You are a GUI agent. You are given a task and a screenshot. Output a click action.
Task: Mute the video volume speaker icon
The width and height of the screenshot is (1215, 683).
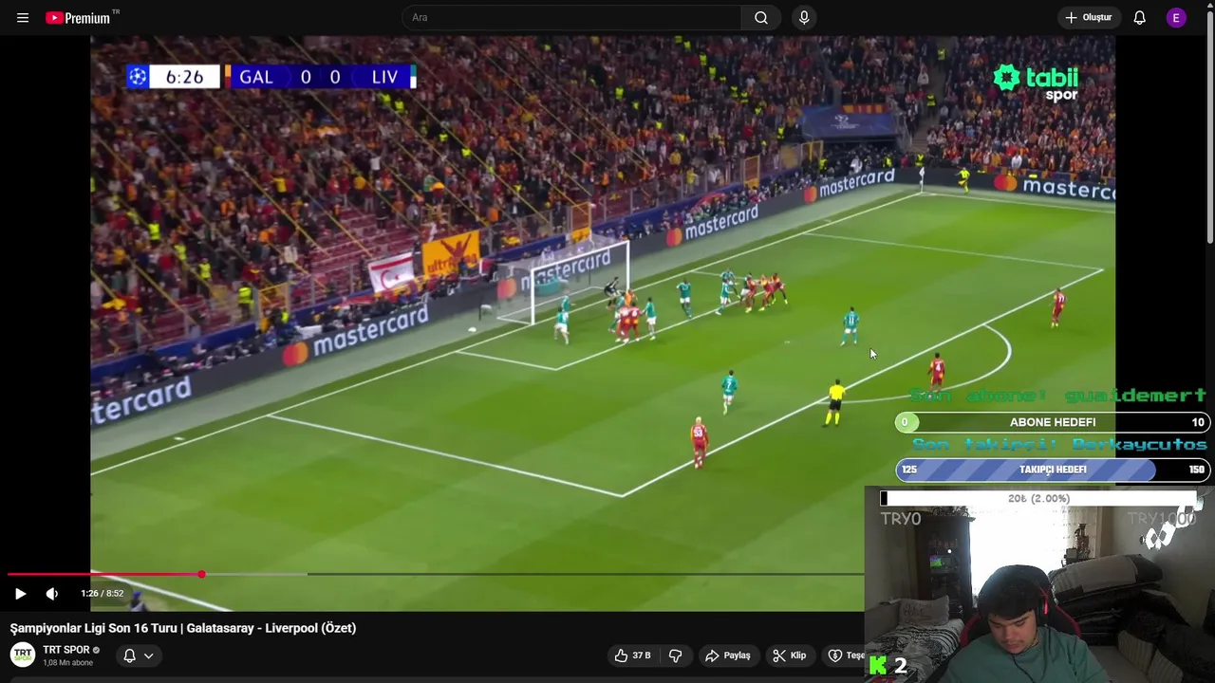[x=52, y=594]
